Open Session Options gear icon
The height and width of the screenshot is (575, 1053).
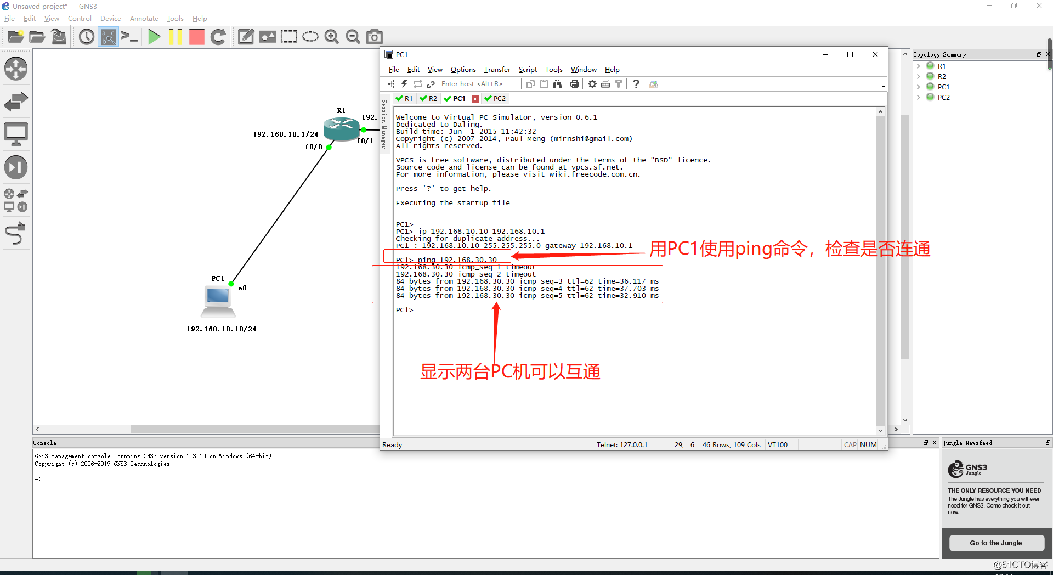(592, 84)
